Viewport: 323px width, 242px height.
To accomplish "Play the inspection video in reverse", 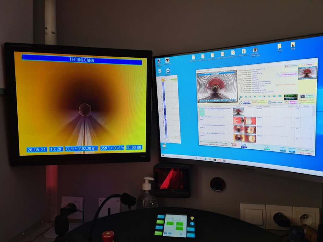I will tap(255, 96).
